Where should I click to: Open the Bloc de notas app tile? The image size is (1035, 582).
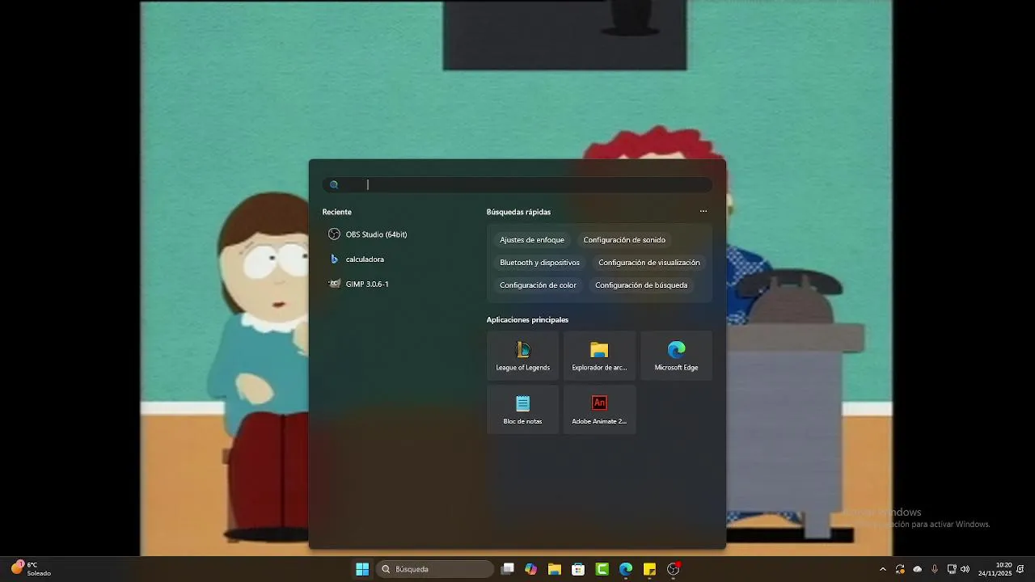pos(523,410)
